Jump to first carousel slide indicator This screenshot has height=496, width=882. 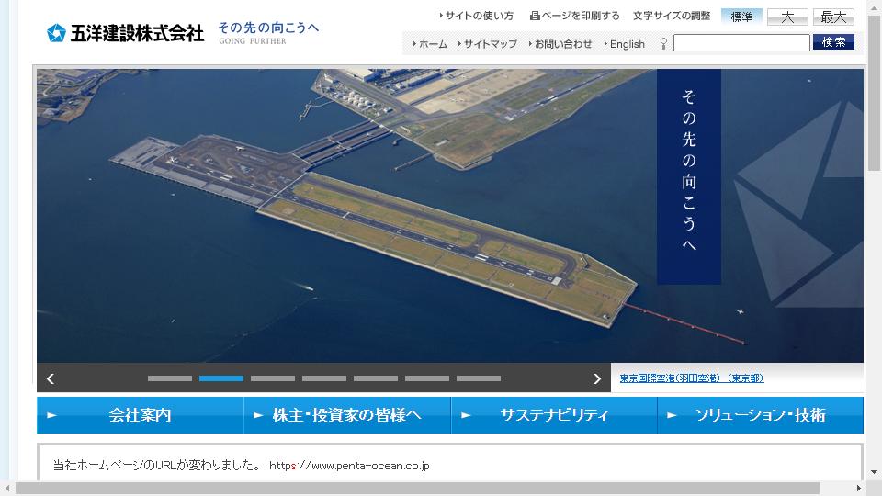(170, 378)
